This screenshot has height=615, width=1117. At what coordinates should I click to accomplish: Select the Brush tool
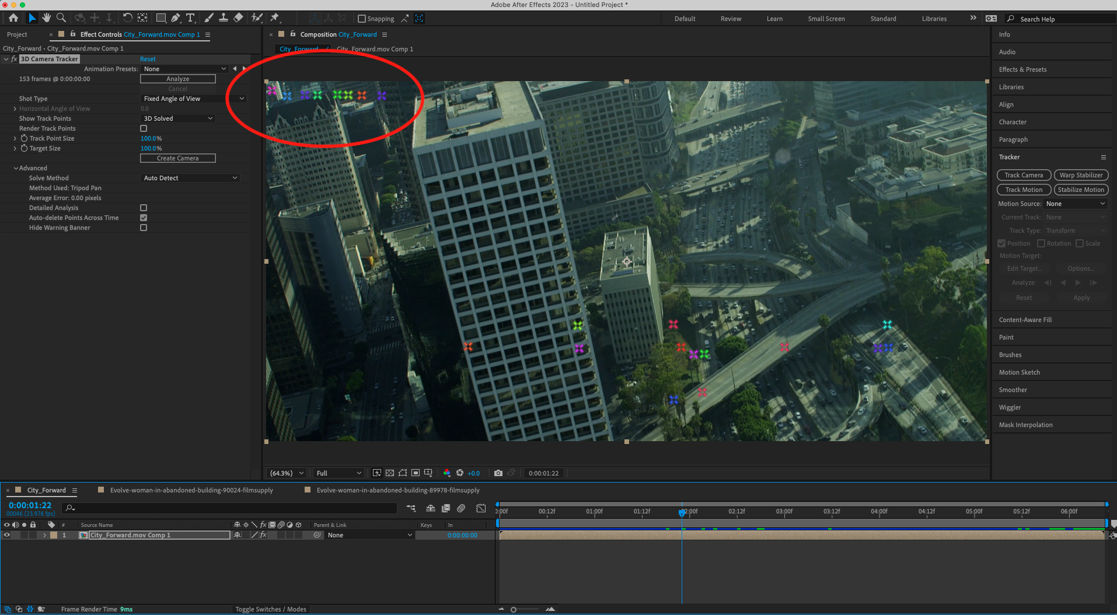[x=209, y=18]
